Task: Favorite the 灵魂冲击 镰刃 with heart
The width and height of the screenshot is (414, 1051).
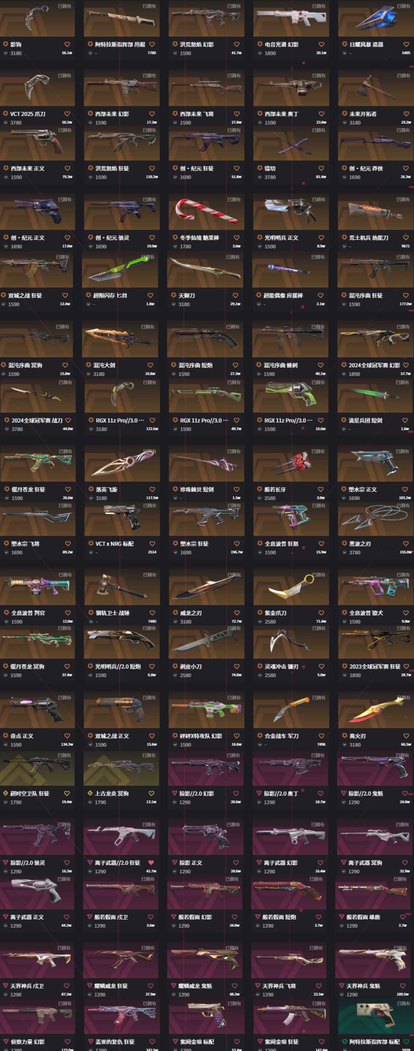Action: pyautogui.click(x=321, y=667)
